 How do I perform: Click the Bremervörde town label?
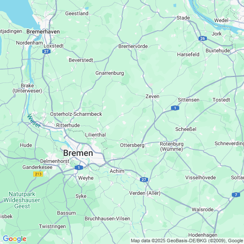[x=133, y=46]
